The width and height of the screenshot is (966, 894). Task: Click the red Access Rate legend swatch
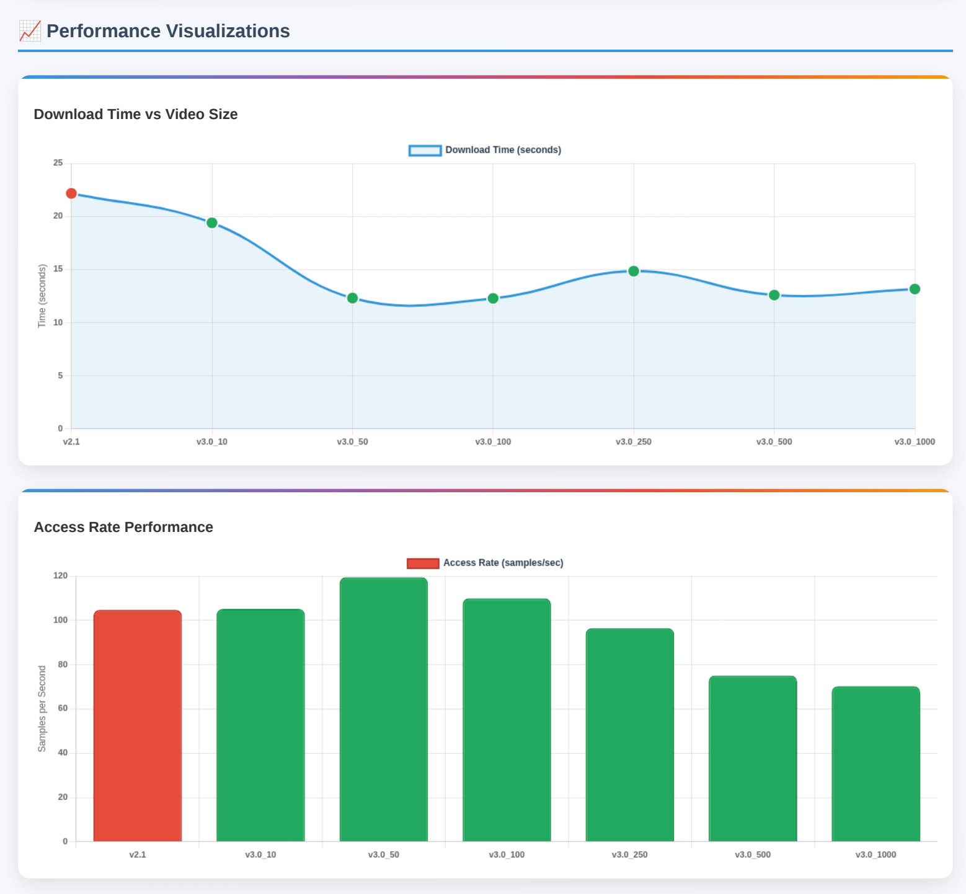423,563
